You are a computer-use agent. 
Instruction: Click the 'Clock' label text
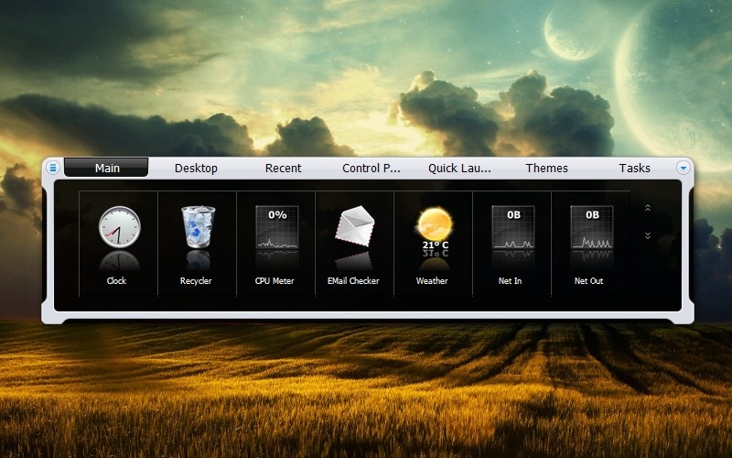116,281
